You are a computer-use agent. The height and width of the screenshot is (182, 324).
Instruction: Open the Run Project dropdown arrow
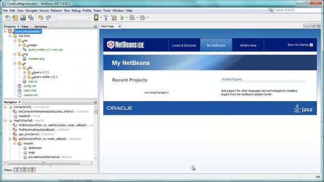coord(127,18)
